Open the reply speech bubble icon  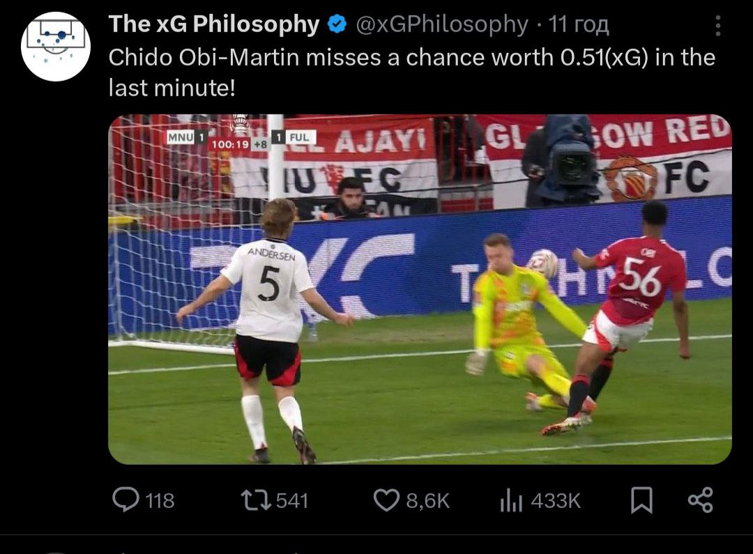[x=125, y=500]
